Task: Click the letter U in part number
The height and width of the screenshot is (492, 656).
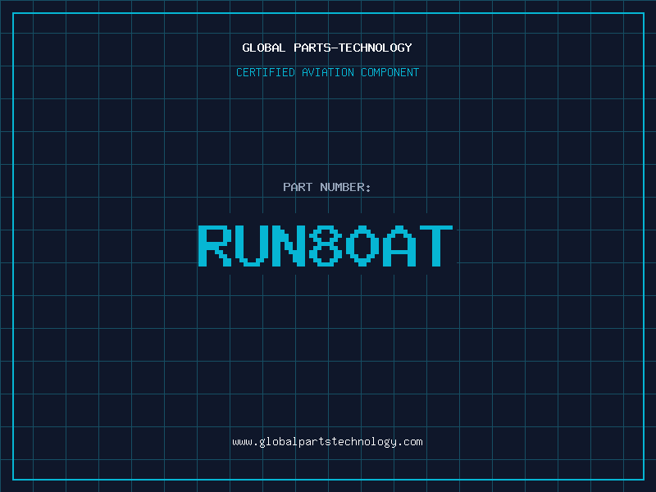Action: pyautogui.click(x=251, y=246)
